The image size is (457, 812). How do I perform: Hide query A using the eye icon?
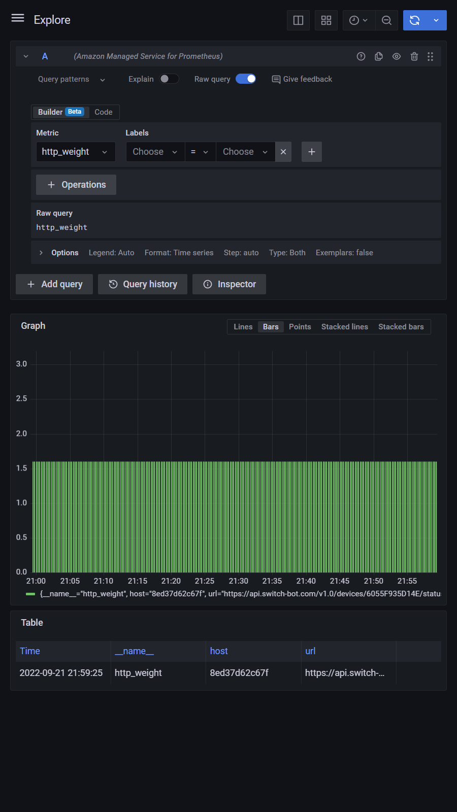click(x=397, y=56)
